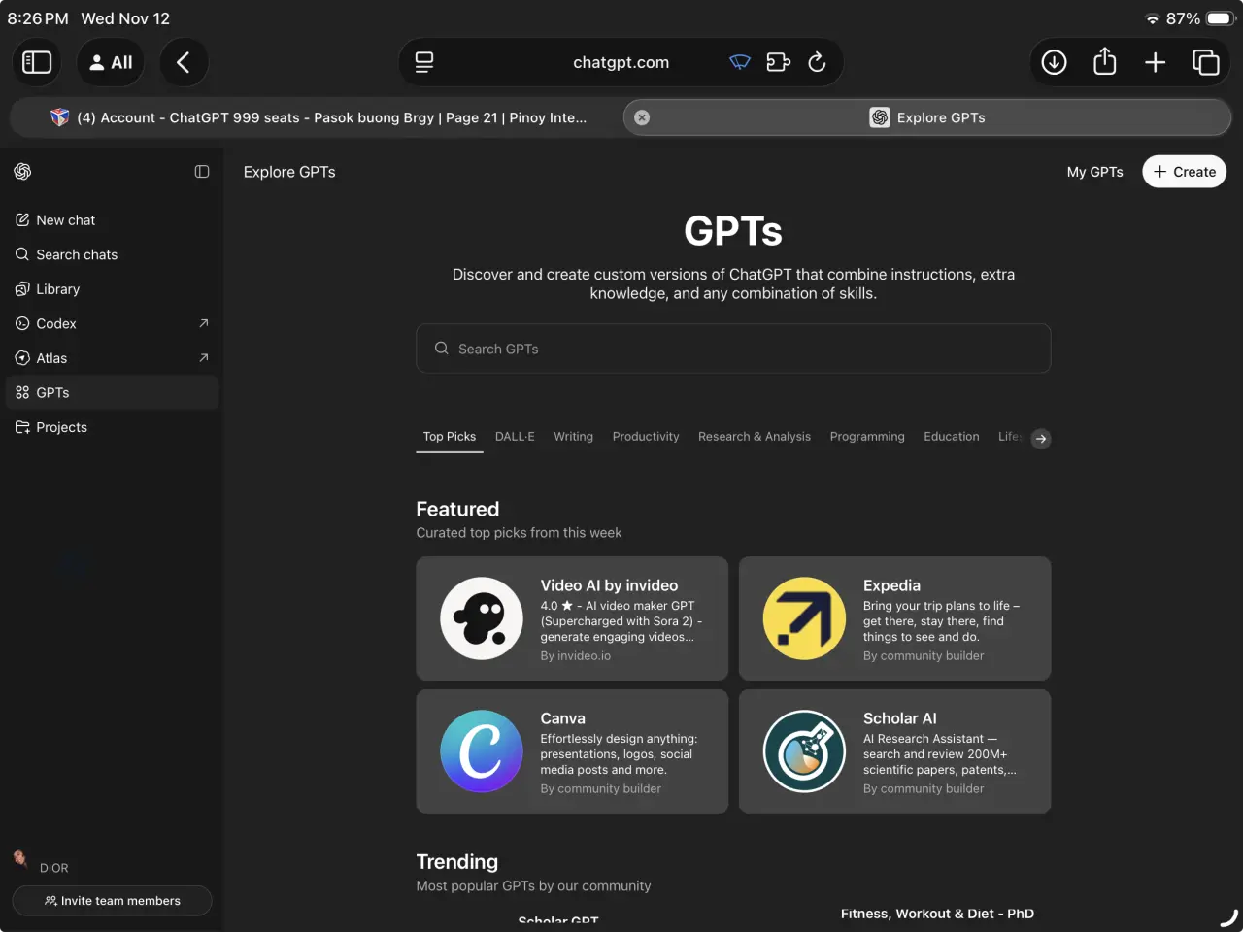
Task: Click the Scholar AI flask logo
Action: (x=804, y=751)
